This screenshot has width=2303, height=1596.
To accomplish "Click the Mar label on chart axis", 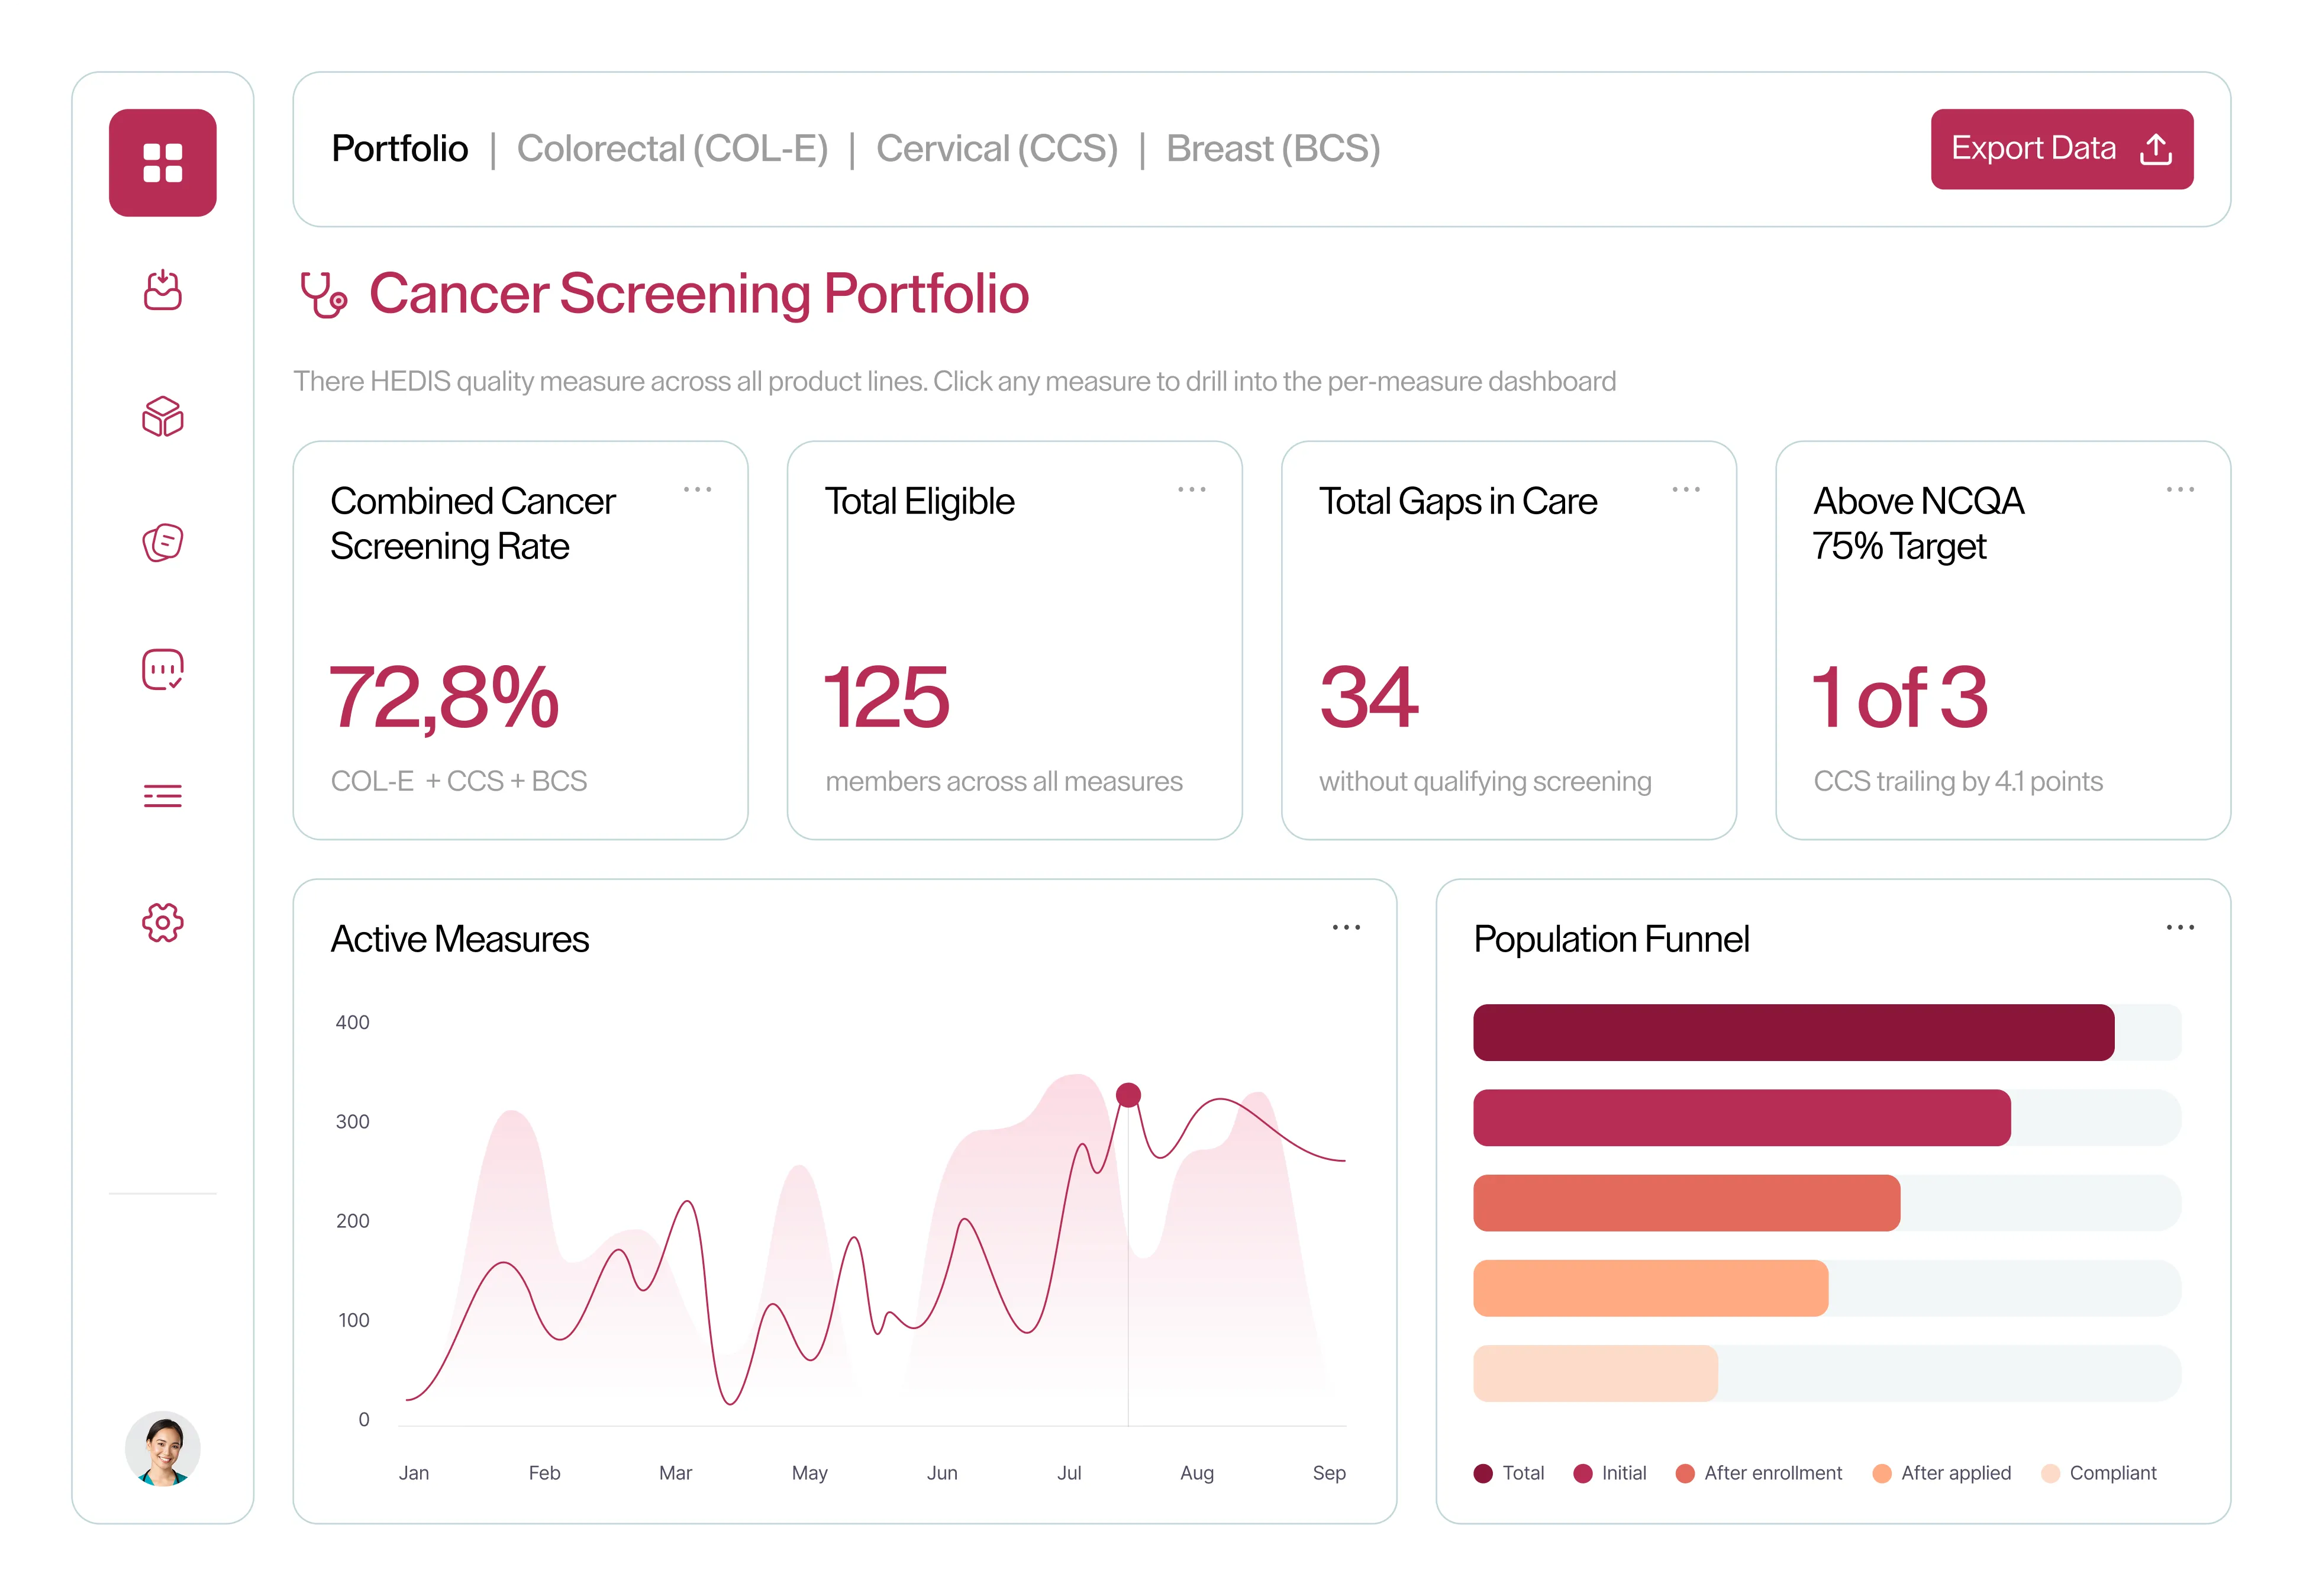I will (675, 1473).
